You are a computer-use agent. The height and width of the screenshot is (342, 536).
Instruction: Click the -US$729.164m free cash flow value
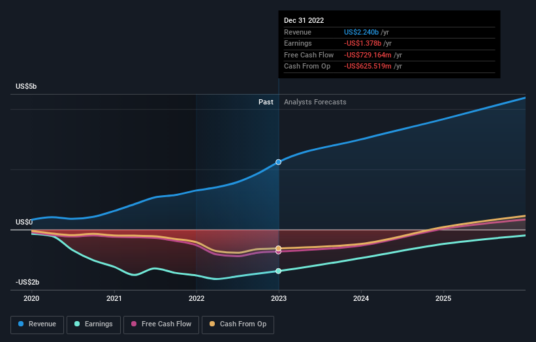368,55
